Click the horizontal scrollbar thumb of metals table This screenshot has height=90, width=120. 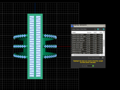86,55
